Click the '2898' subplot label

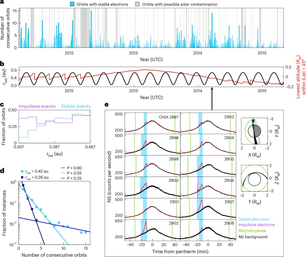coord(174,138)
